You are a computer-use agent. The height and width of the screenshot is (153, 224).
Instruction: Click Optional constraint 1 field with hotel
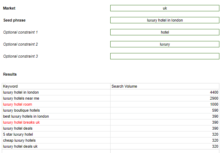click(164, 32)
